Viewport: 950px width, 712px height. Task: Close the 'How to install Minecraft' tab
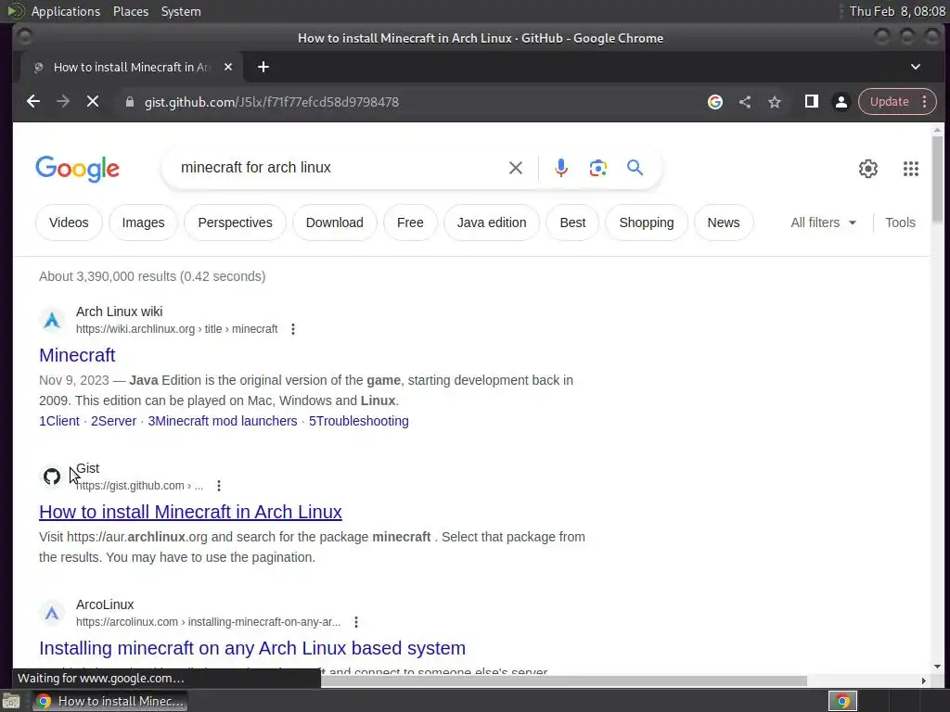point(228,67)
